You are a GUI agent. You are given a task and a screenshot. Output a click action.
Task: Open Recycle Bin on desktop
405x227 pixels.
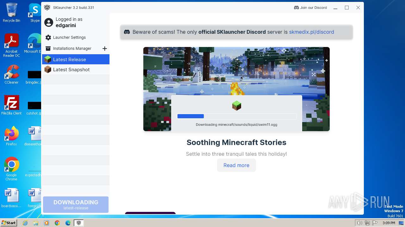[x=11, y=13]
